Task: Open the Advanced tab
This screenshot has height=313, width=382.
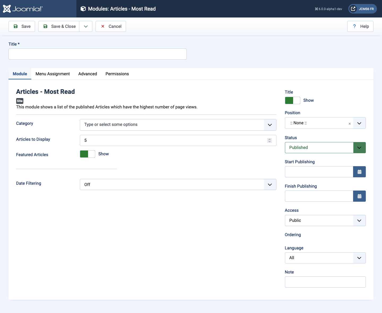Action: click(88, 74)
